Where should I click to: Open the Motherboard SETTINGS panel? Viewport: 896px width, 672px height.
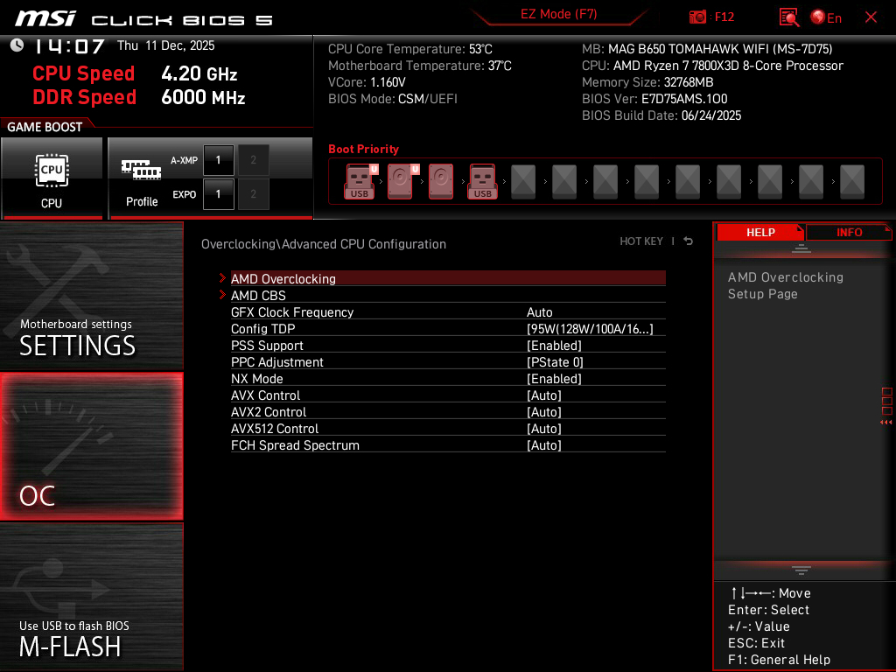(x=91, y=296)
